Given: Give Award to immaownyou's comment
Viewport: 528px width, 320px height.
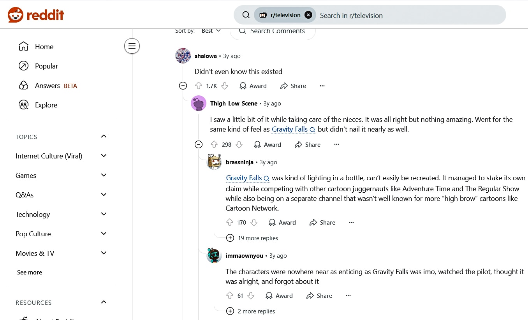Looking at the screenshot, I should [279, 296].
